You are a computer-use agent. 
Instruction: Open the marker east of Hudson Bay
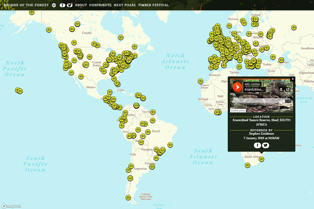tap(121, 37)
